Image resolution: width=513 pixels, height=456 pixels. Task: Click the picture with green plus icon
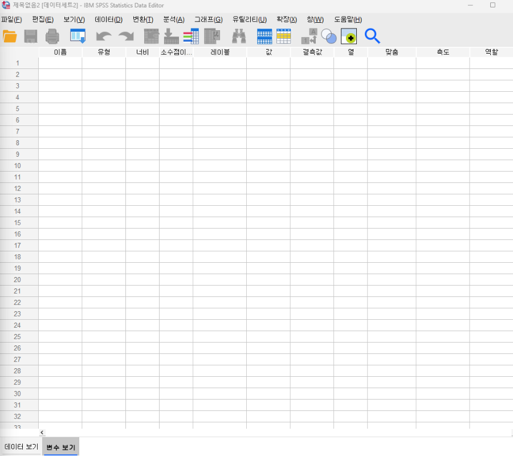tap(349, 36)
